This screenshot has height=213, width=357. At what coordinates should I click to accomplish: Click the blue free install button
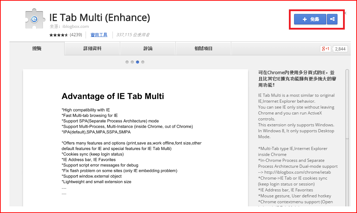pyautogui.click(x=310, y=19)
